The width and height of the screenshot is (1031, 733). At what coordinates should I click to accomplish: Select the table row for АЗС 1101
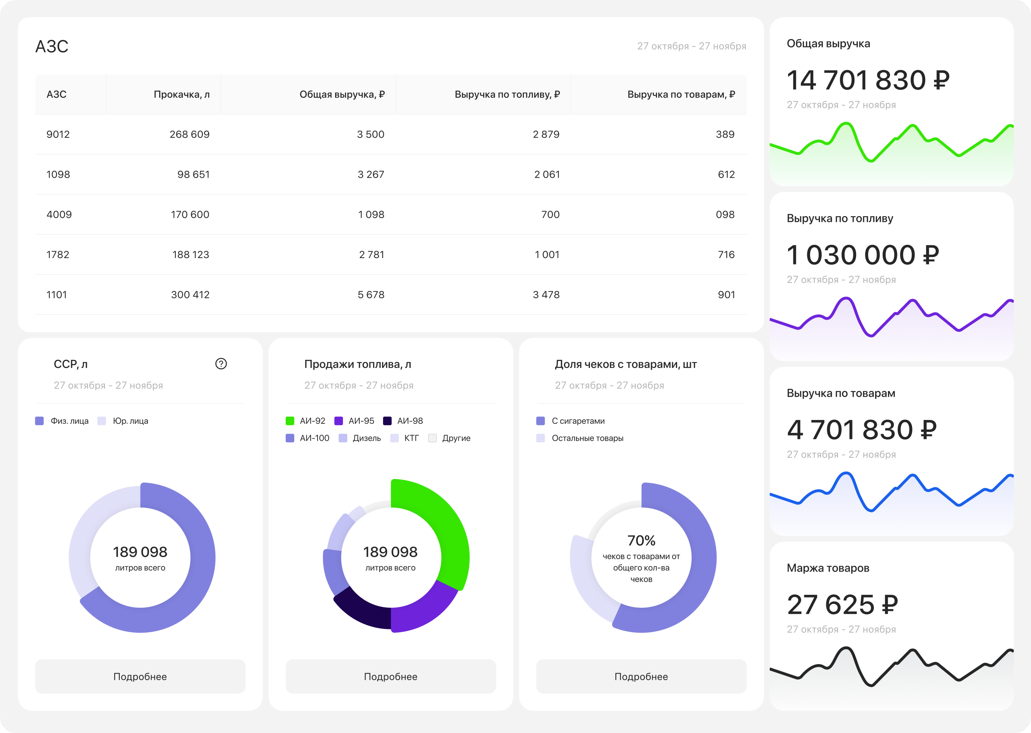pyautogui.click(x=390, y=295)
